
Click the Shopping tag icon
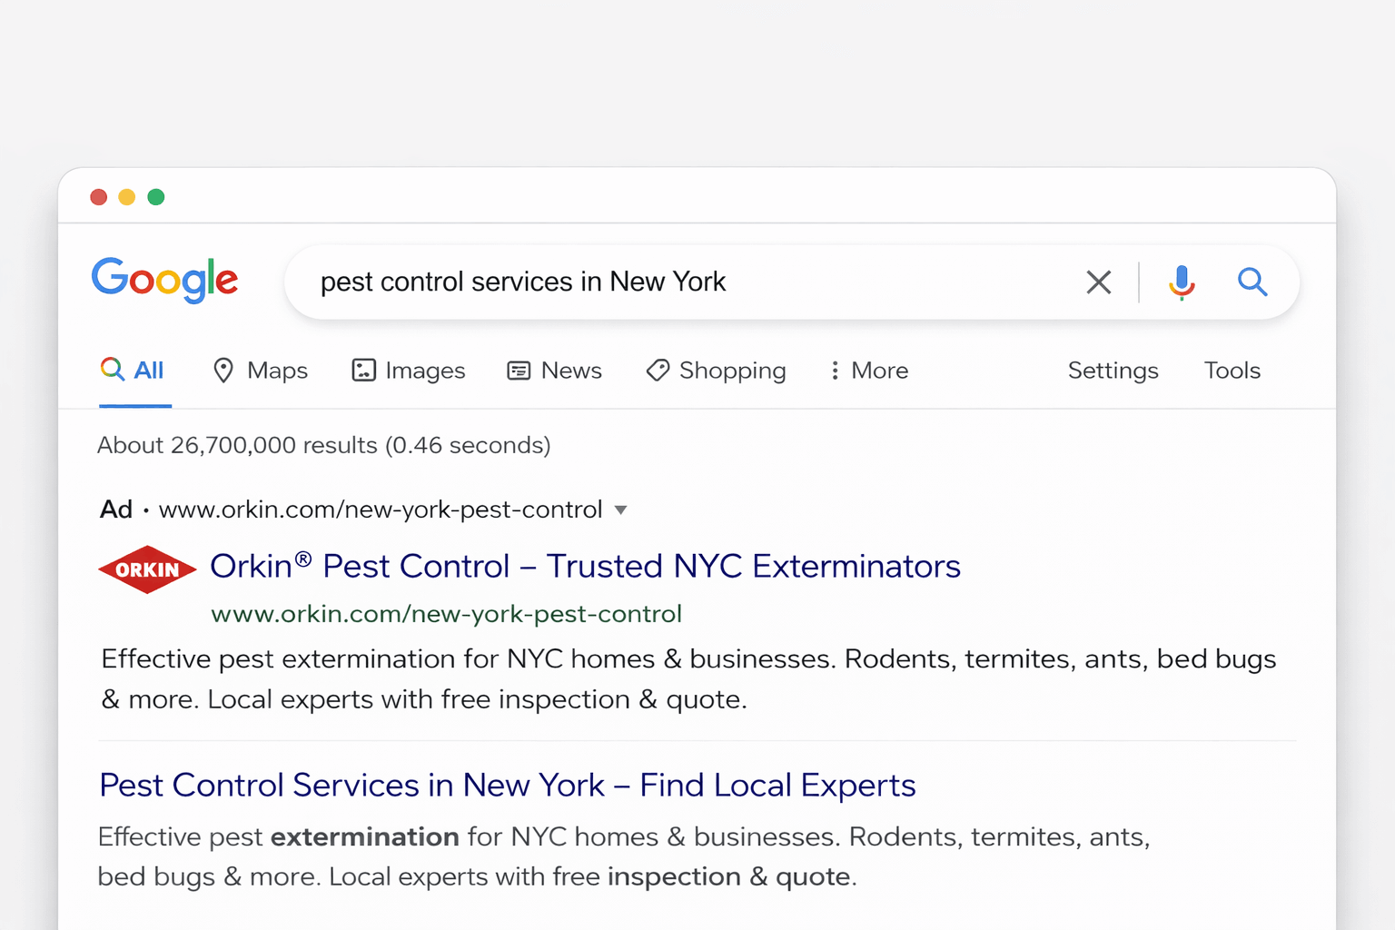(658, 371)
